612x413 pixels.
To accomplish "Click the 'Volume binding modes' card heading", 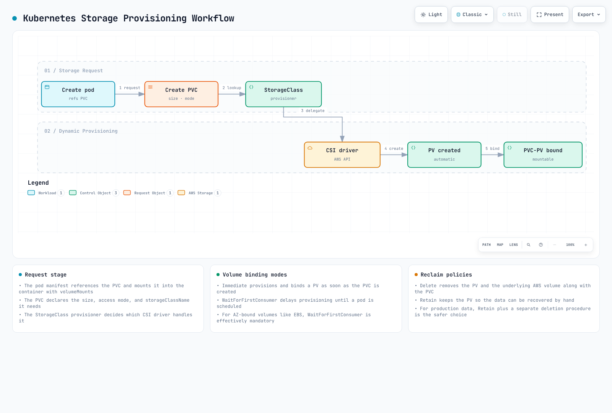I will click(x=255, y=275).
